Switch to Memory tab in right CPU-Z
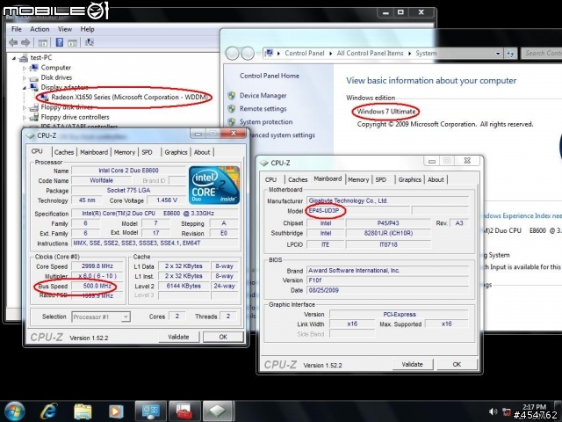 pos(358,179)
